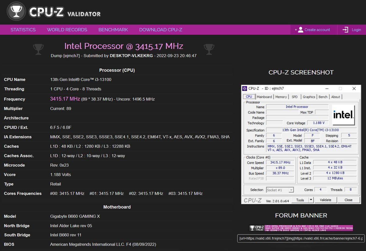Image resolution: width=366 pixels, height=251 pixels.
Task: Open the STATISTICS menu
Action: [23, 30]
